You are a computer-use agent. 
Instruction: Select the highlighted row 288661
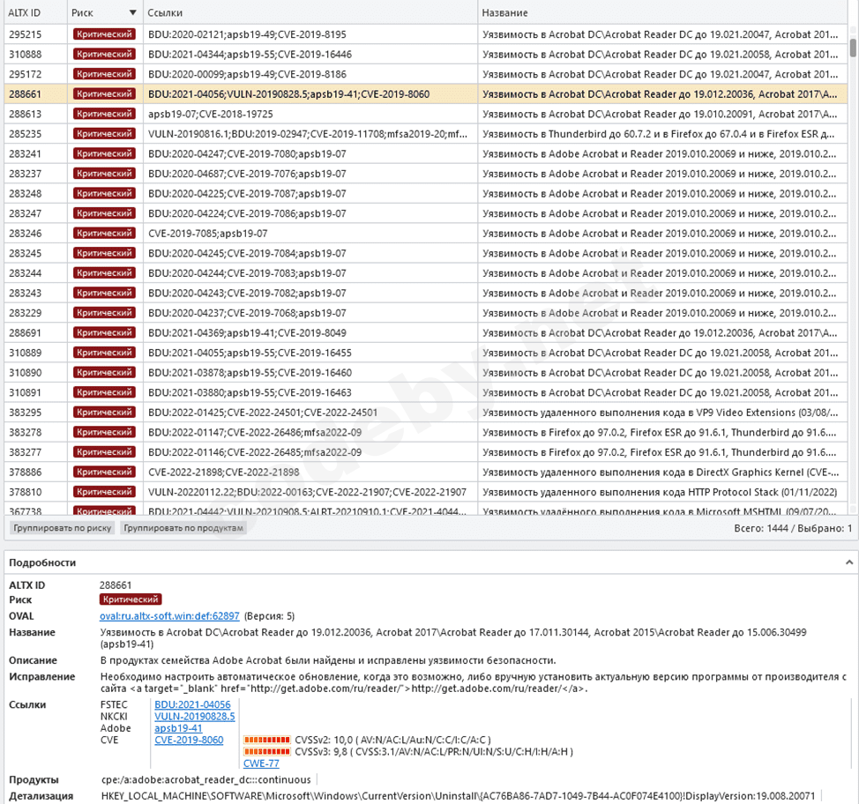(x=426, y=94)
